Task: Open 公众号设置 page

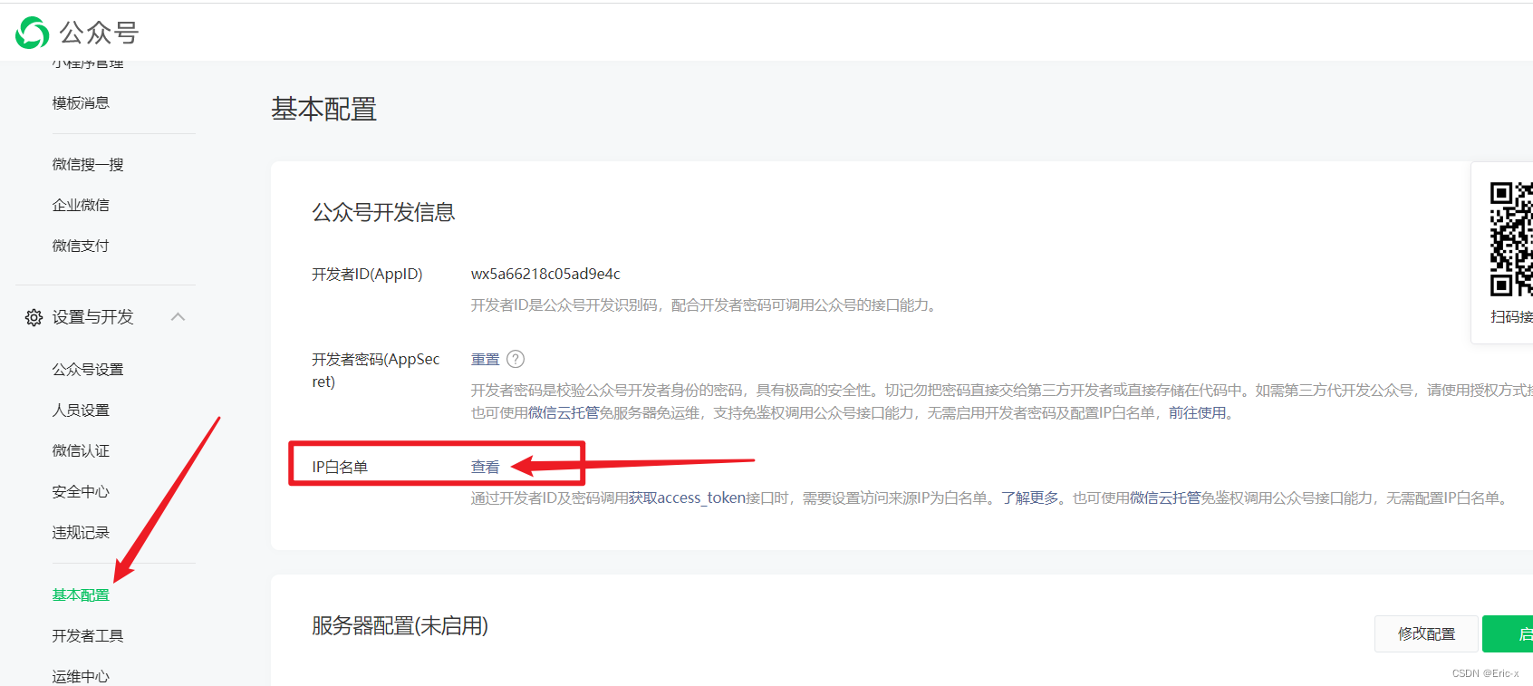Action: [x=88, y=370]
